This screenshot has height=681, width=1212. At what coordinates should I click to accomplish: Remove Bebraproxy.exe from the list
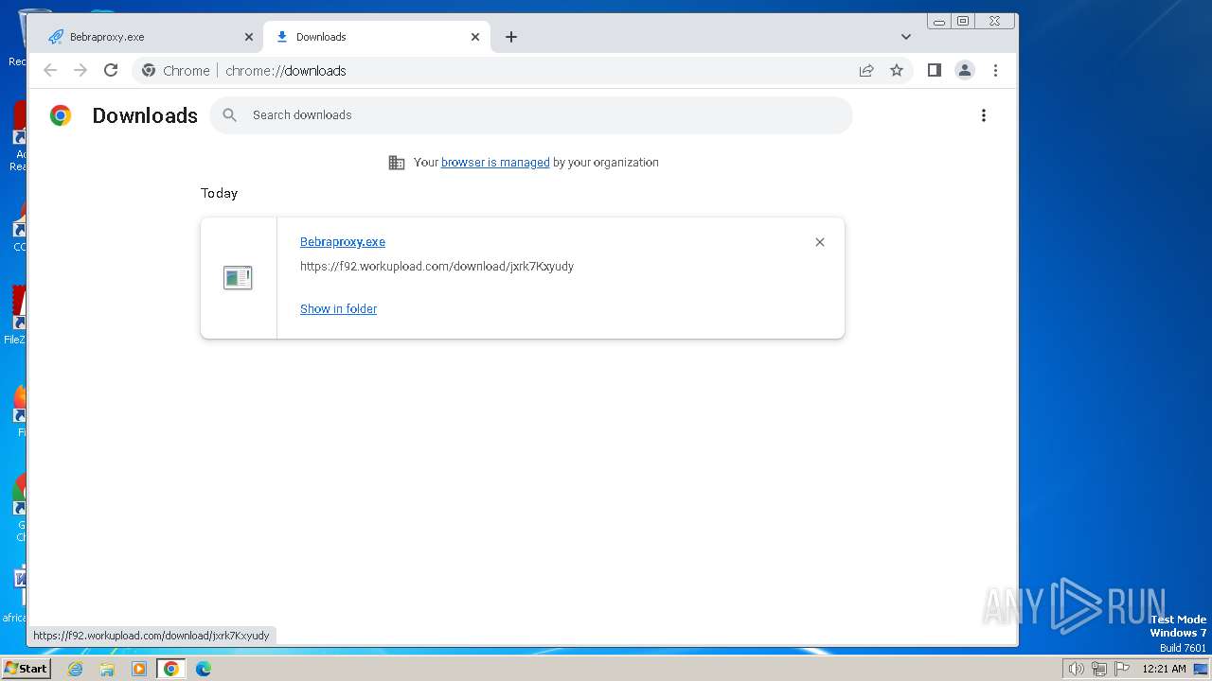(x=820, y=242)
